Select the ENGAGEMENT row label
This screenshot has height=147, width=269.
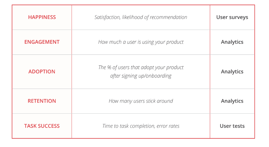(x=42, y=42)
